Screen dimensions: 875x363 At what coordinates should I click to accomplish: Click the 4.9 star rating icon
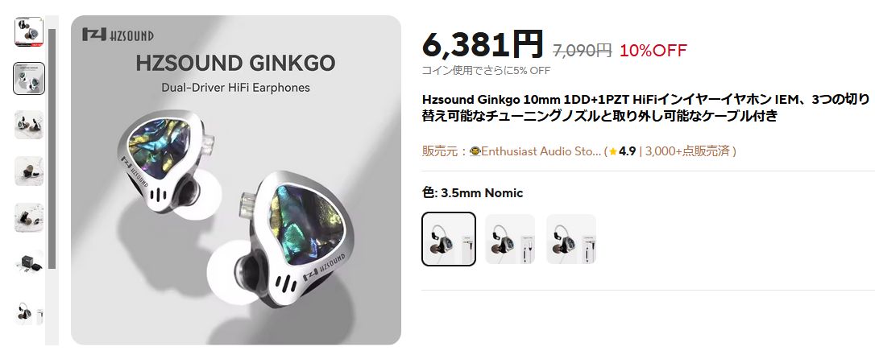[x=612, y=151]
